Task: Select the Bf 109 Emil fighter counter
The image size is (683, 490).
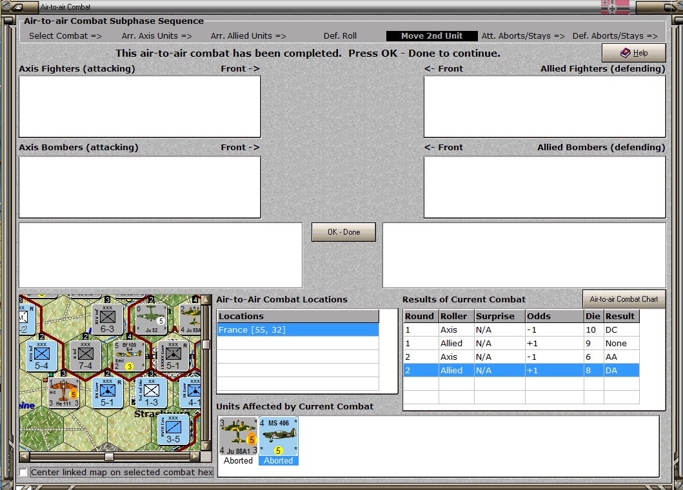Action: (x=129, y=356)
